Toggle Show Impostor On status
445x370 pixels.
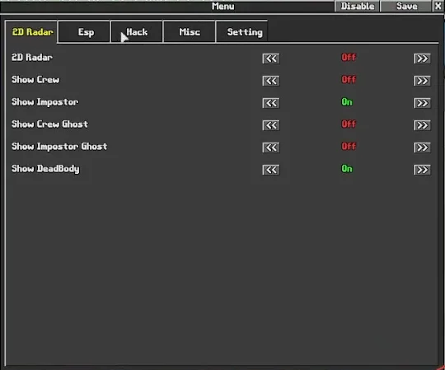347,102
